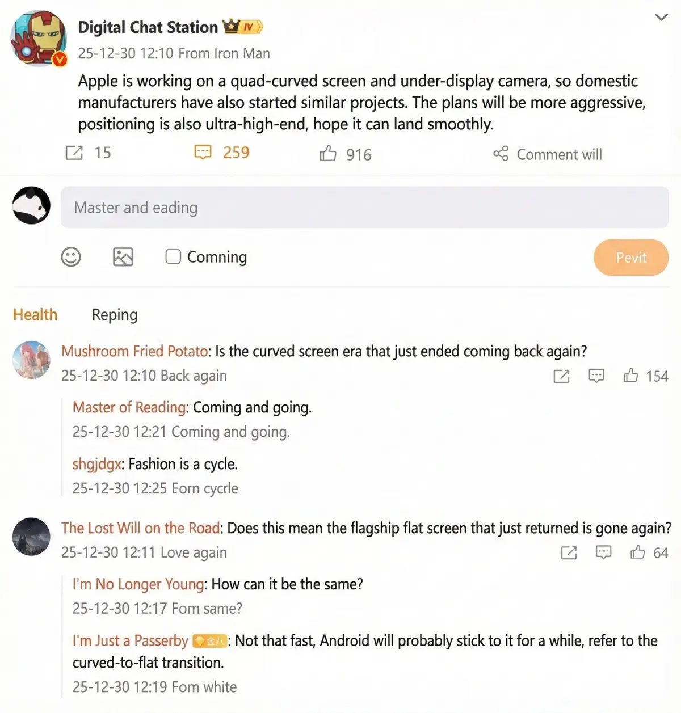Reply icon on The Lost Will comment

point(603,552)
